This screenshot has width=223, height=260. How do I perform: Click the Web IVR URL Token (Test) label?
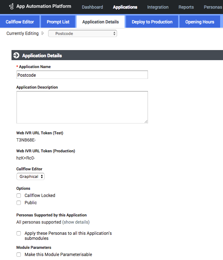tap(40, 133)
